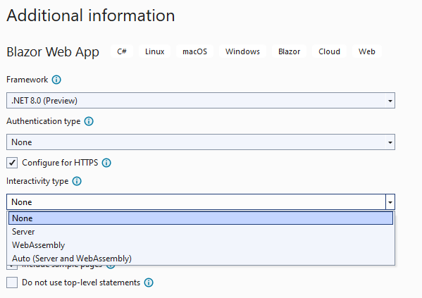Click the top-level statements info icon
422x298 pixels.
tap(149, 283)
